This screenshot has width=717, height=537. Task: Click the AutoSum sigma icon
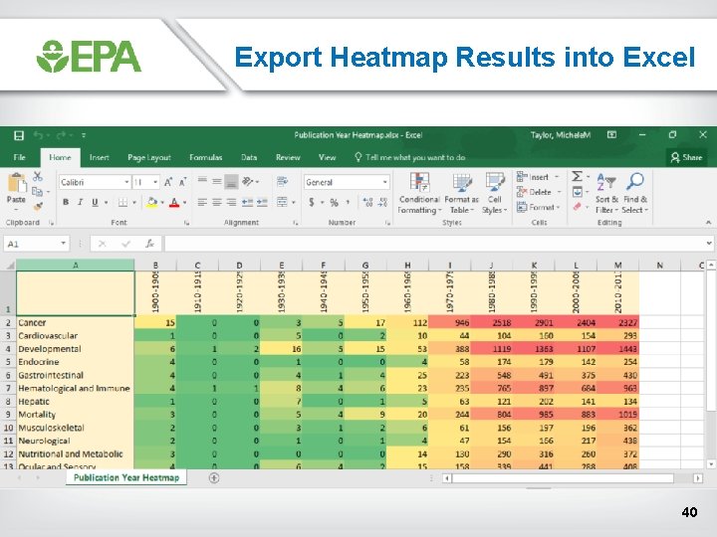(x=577, y=176)
